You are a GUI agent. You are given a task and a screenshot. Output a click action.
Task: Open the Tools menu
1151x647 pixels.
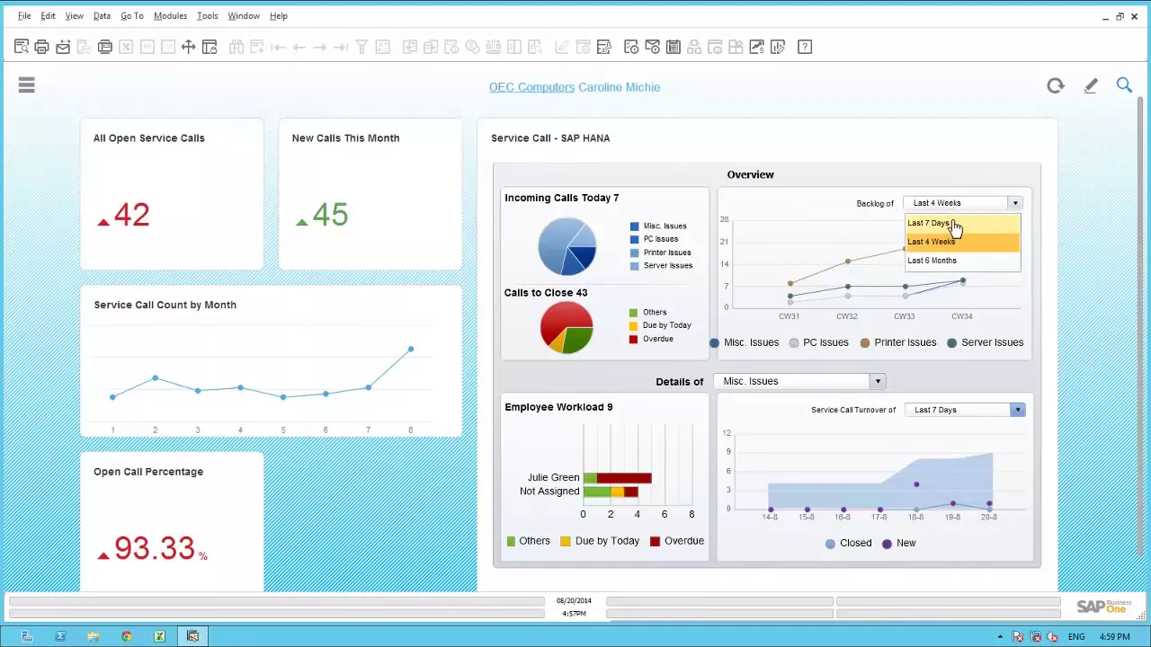pyautogui.click(x=207, y=16)
